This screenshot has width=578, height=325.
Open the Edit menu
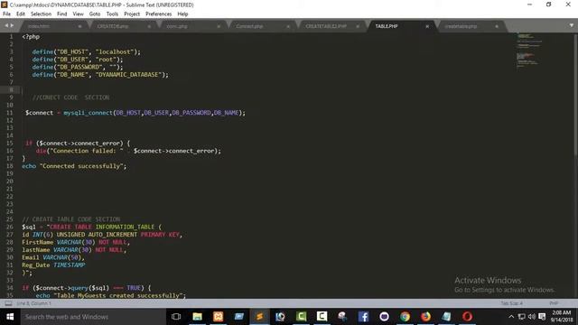click(x=21, y=14)
